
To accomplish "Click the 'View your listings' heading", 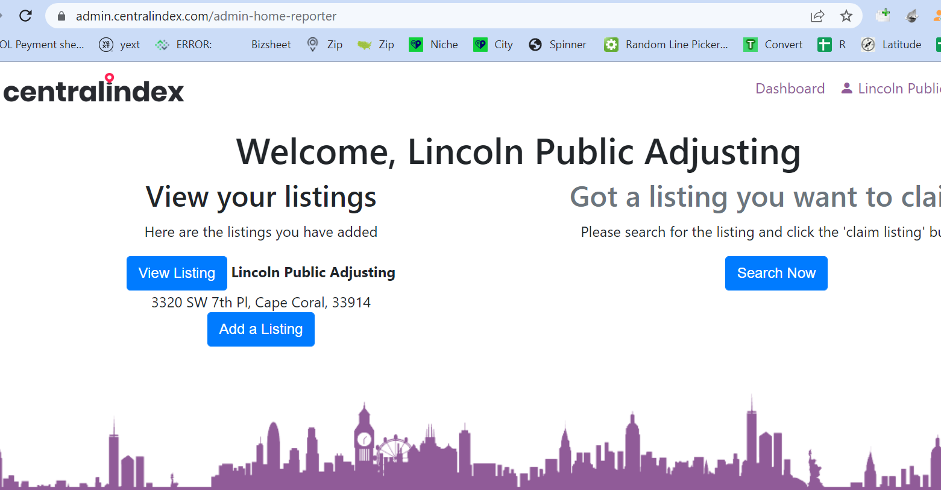I will point(261,197).
